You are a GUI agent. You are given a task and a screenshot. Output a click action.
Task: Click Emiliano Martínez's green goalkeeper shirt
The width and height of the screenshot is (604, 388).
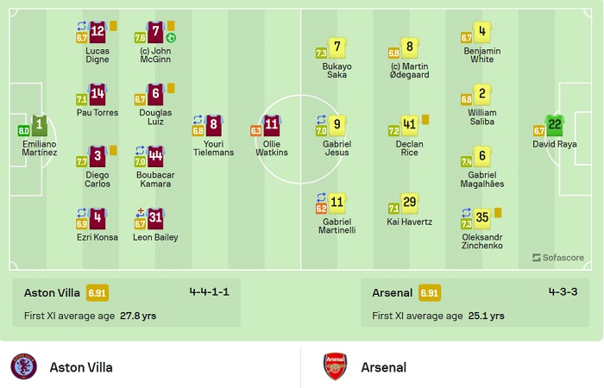tap(39, 125)
